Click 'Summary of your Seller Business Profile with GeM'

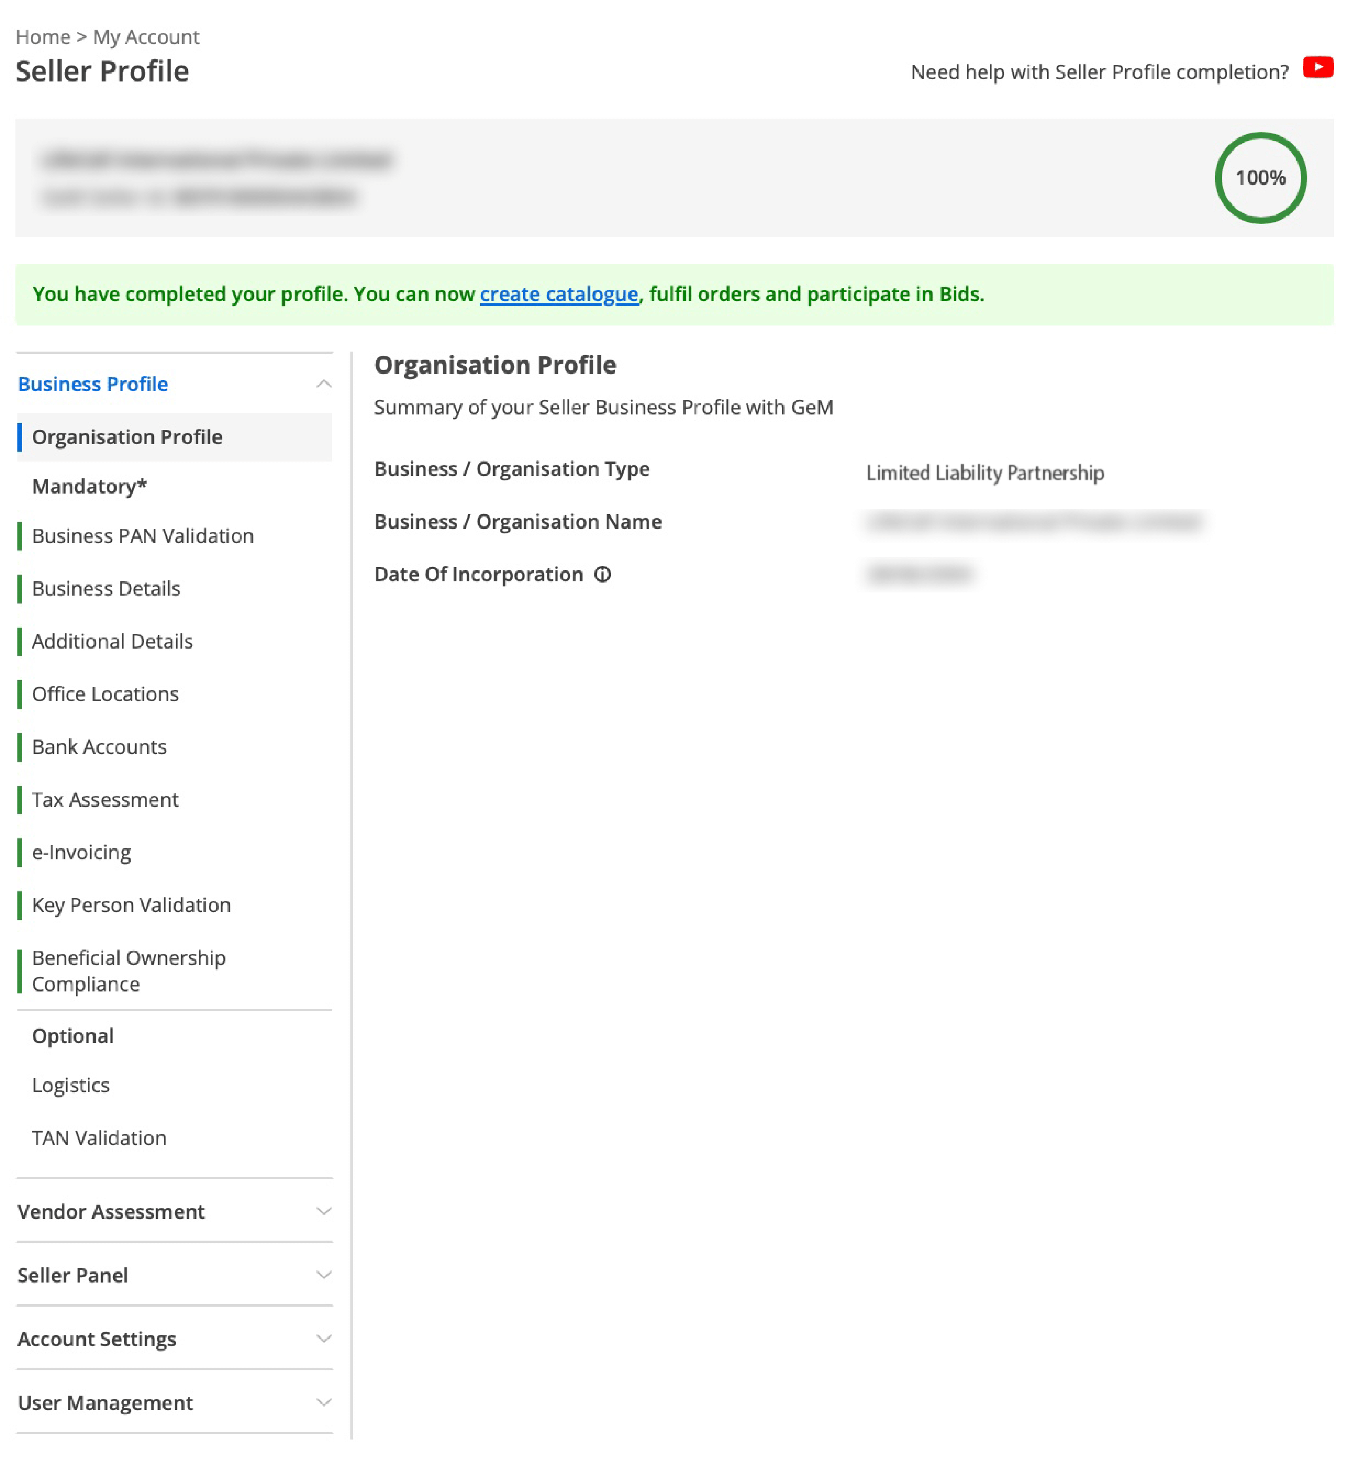coord(603,408)
